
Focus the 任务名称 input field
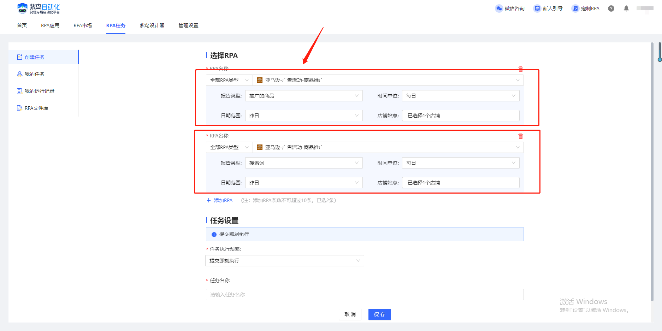365,295
